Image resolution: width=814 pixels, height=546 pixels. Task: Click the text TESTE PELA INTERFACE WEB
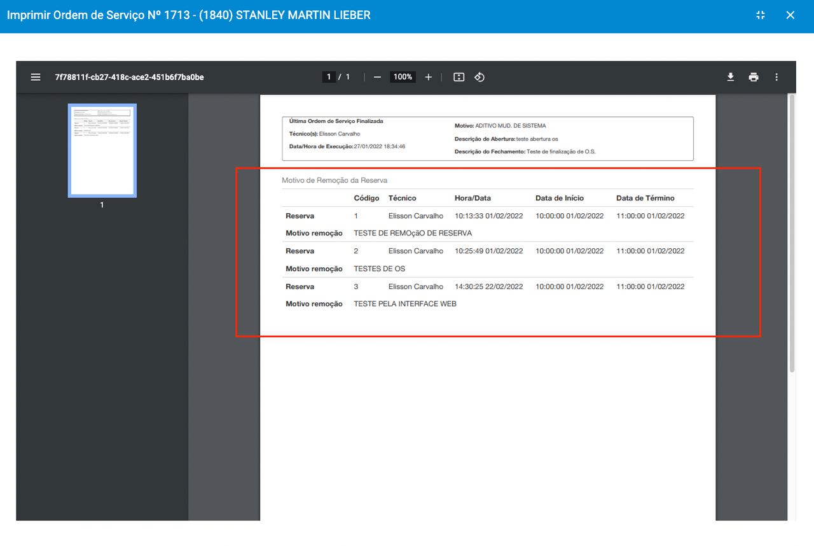(x=405, y=304)
